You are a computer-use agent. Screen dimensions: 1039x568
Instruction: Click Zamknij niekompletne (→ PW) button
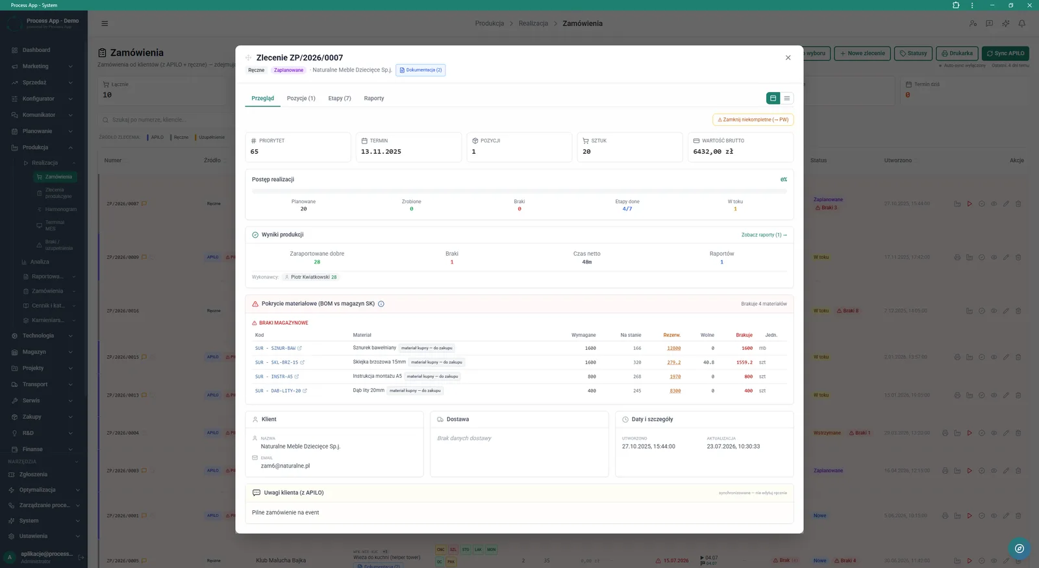(753, 119)
